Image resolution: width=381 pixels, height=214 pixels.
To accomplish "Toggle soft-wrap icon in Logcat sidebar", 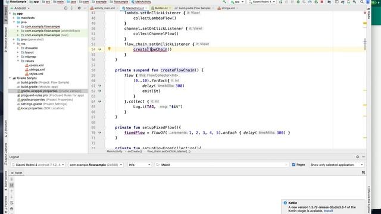I will tap(11, 203).
